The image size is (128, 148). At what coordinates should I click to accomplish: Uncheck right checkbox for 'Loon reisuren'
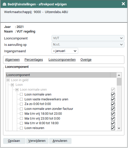point(113,128)
